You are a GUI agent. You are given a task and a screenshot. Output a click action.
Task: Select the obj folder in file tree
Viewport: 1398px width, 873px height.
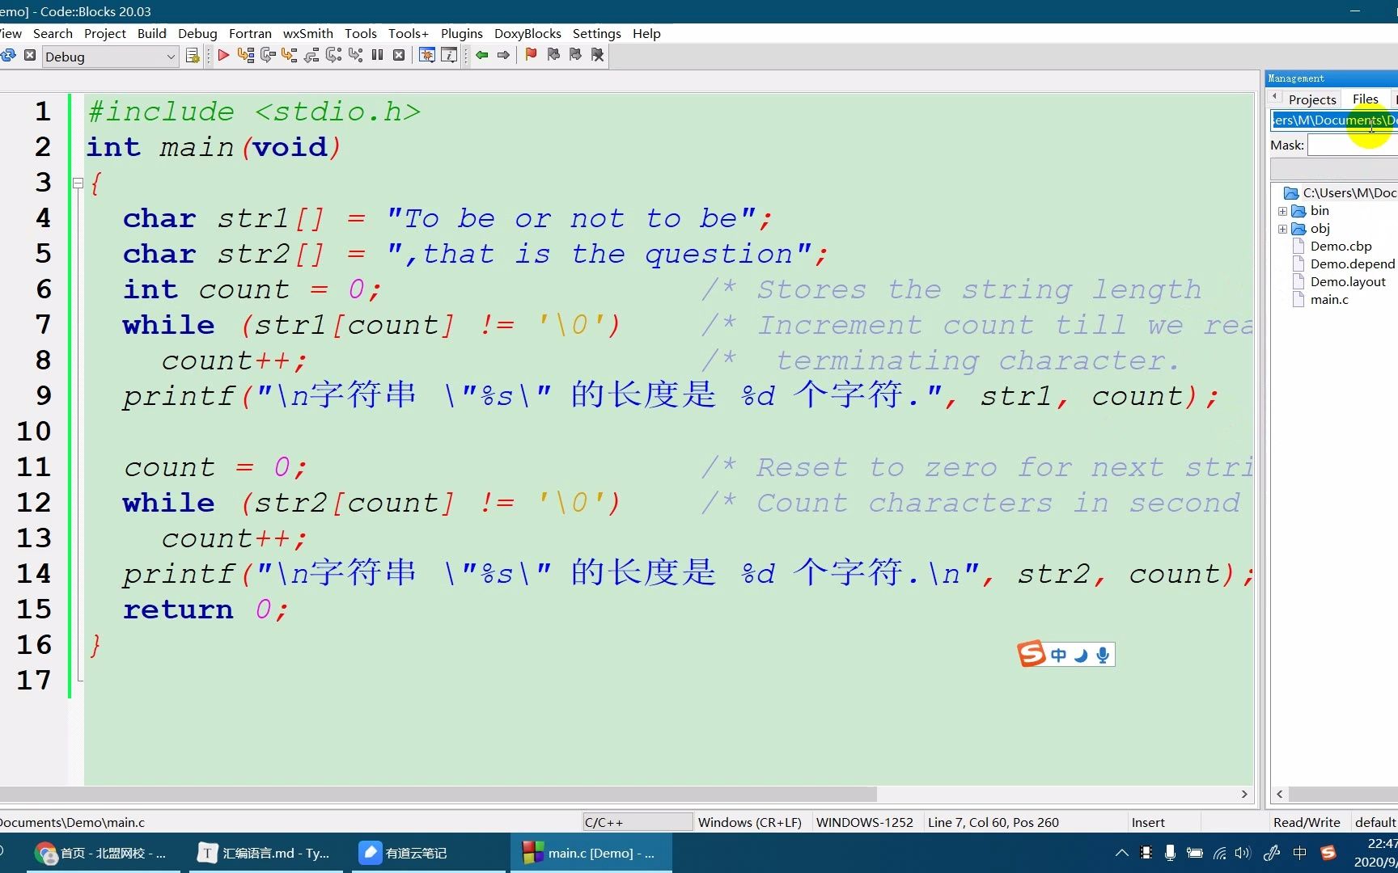(x=1320, y=228)
